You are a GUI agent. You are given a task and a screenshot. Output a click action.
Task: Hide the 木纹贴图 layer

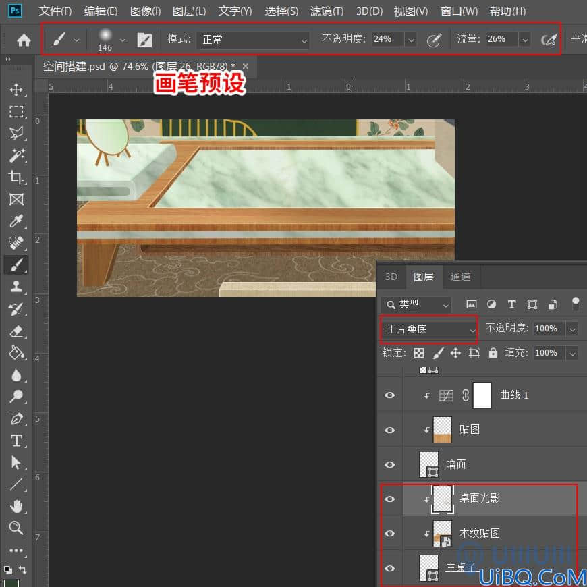(x=390, y=534)
